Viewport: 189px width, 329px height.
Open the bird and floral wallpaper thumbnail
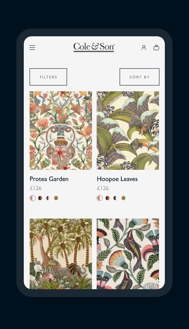click(128, 254)
